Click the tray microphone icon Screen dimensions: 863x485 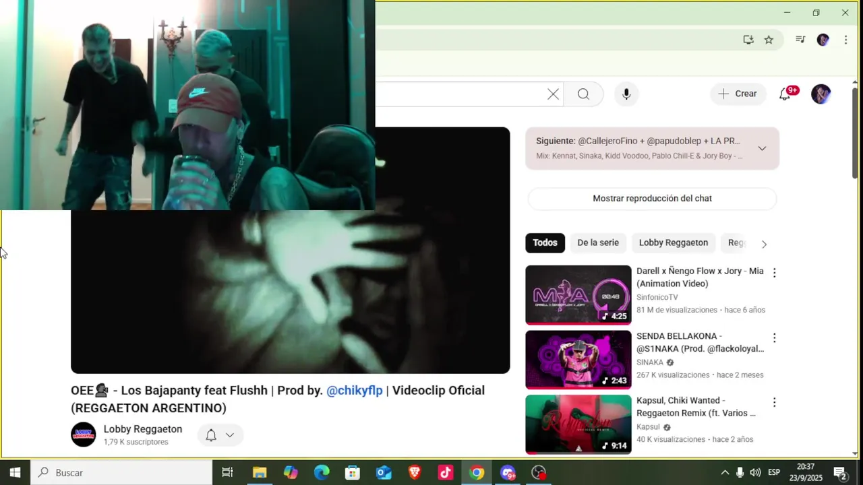[x=740, y=473]
